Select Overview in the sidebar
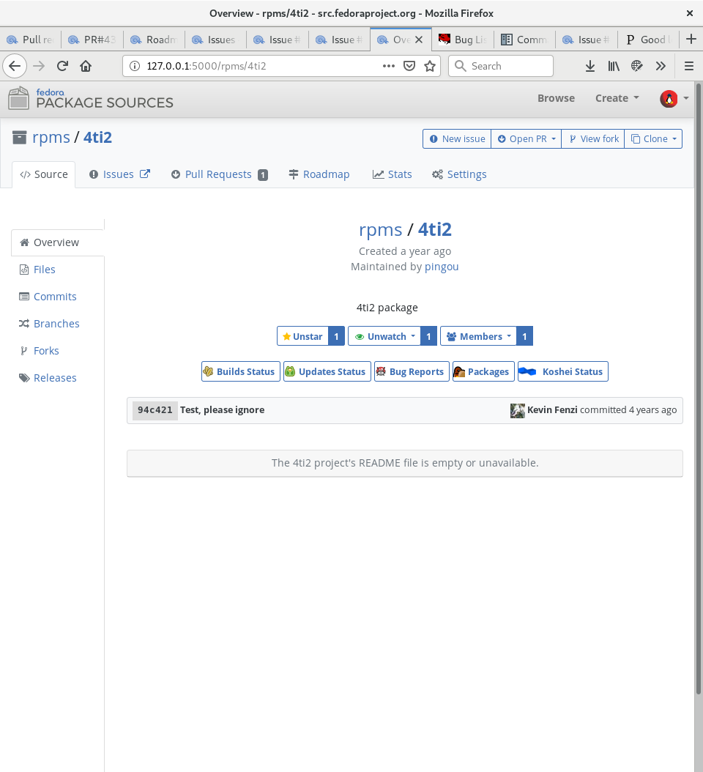This screenshot has width=703, height=772. [x=58, y=242]
